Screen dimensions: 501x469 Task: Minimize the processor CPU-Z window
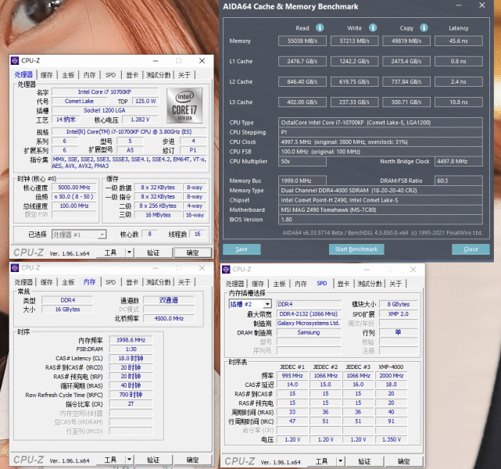point(156,61)
